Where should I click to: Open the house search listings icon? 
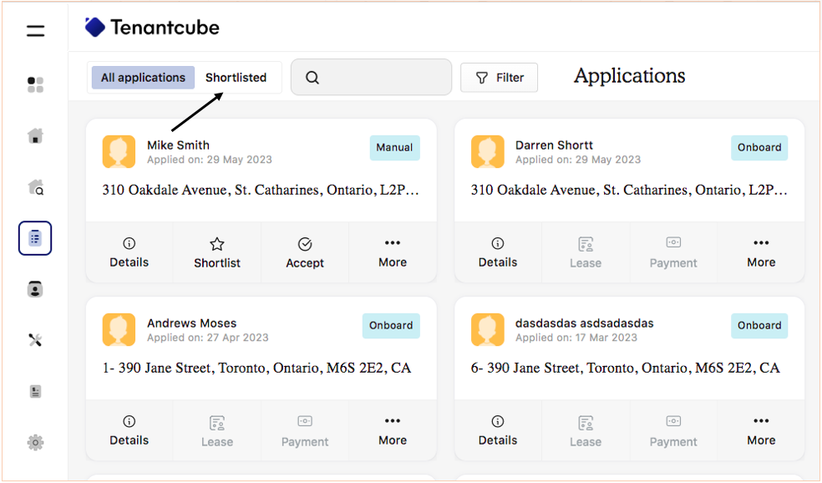coord(35,186)
